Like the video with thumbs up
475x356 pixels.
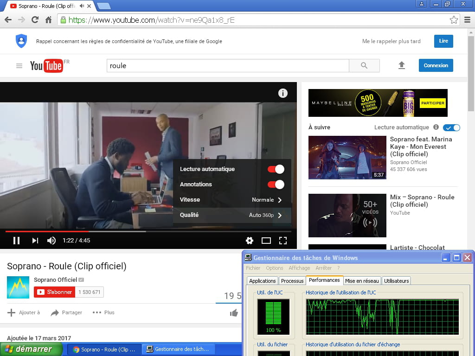click(234, 313)
